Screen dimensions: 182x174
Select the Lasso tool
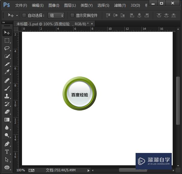coord(7,48)
